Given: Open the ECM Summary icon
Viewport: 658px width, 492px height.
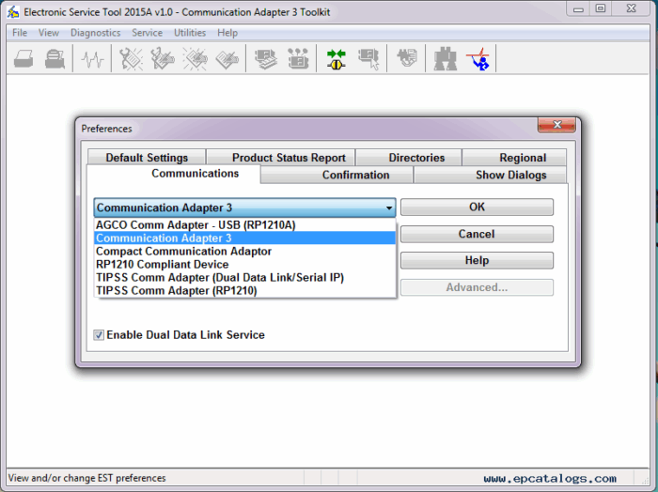Looking at the screenshot, I should tap(266, 58).
